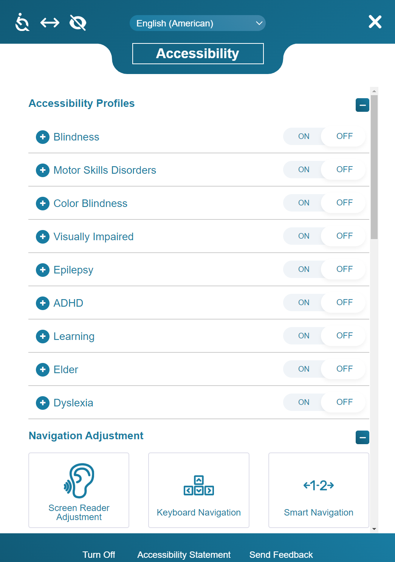Select the Keyboard Navigation keys icon
395x562 pixels.
tap(199, 485)
